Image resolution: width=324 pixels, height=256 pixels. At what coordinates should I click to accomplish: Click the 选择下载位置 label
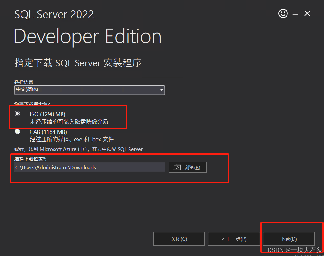click(30, 159)
